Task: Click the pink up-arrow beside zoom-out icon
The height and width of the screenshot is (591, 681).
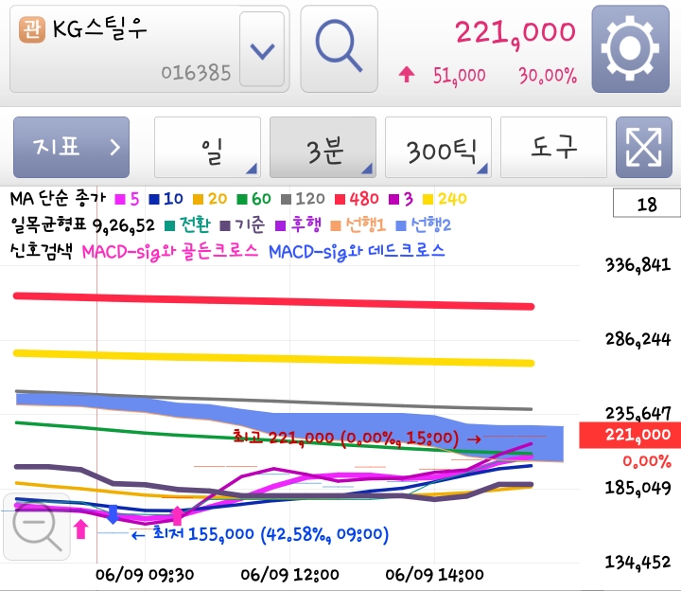Action: point(80,529)
